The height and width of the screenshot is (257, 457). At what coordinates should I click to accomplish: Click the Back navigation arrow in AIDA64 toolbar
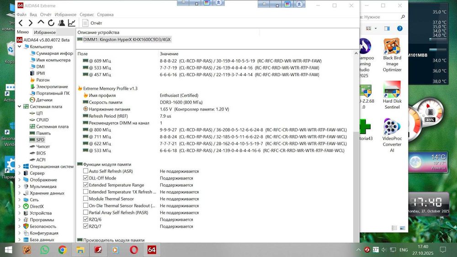(21, 23)
